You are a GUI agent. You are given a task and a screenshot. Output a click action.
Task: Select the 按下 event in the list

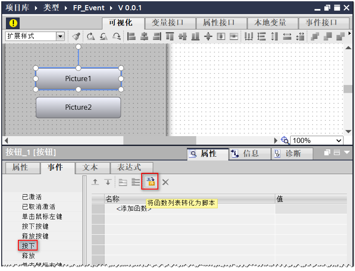point(28,245)
